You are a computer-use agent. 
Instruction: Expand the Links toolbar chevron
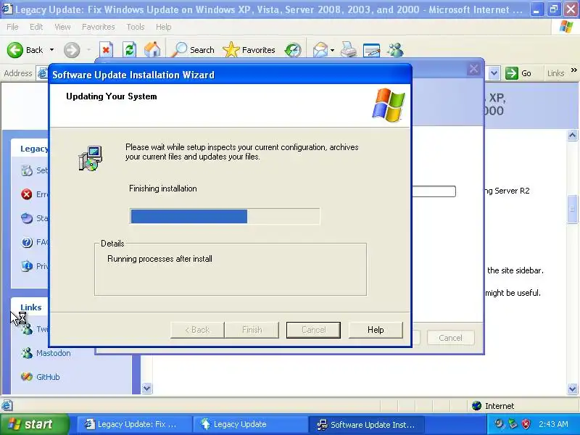click(573, 70)
